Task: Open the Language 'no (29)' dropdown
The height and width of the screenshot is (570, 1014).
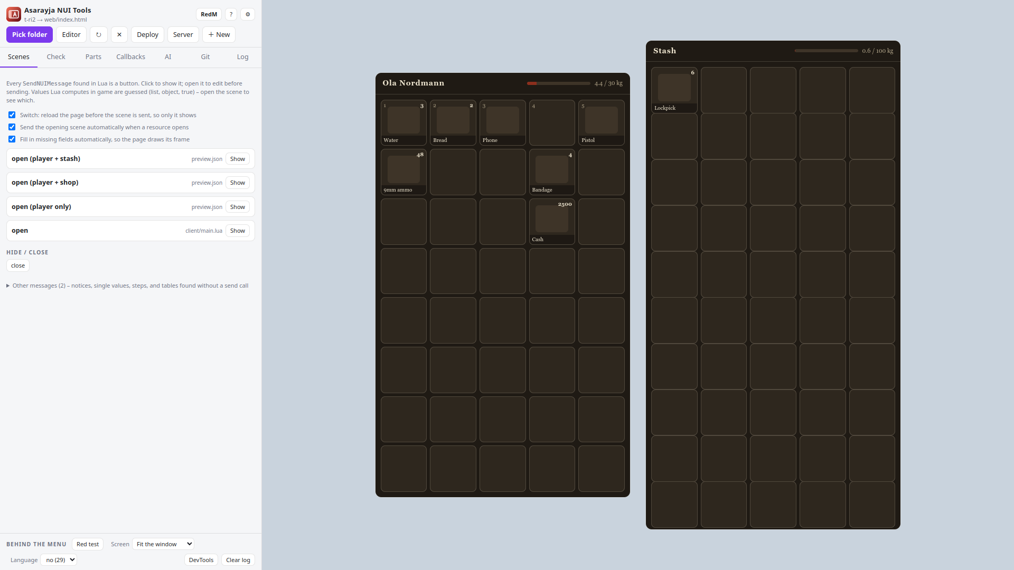Action: tap(59, 560)
